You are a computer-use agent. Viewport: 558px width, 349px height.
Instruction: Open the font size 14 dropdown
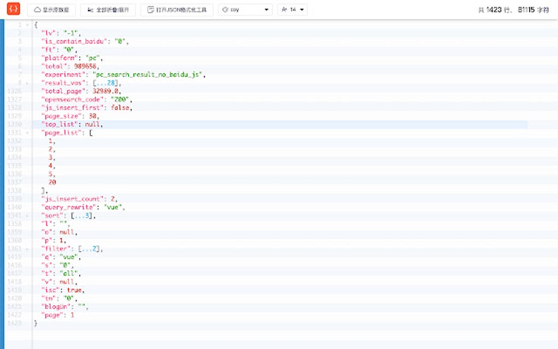293,9
